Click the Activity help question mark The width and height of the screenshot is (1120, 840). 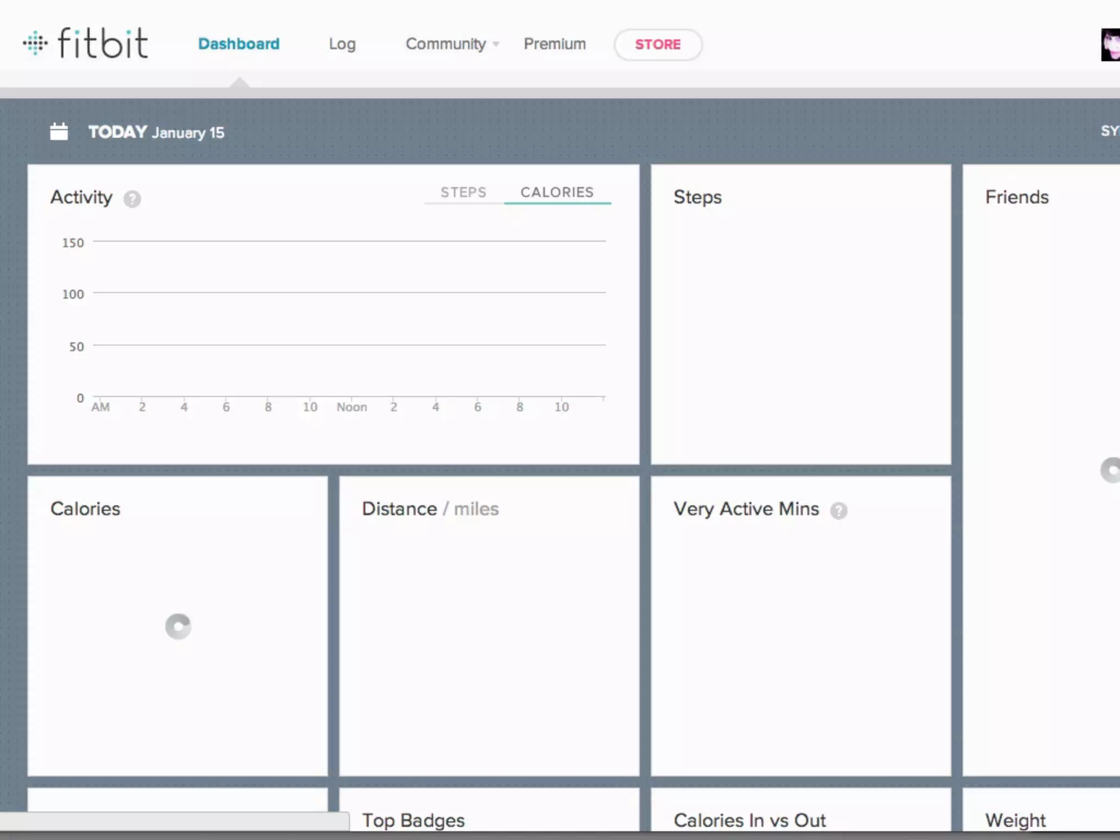tap(132, 199)
